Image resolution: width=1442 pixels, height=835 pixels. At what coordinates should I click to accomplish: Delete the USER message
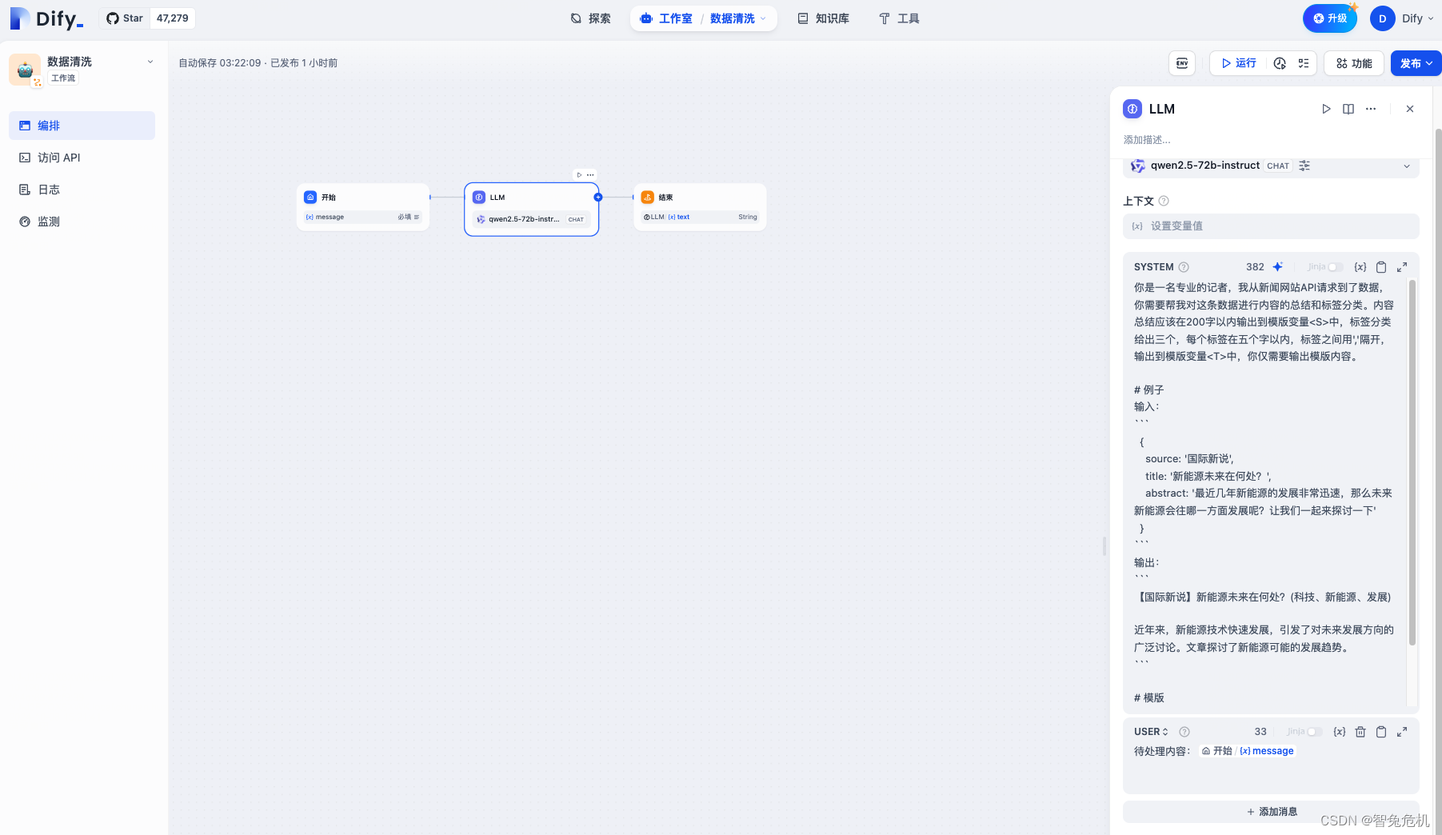[1360, 732]
